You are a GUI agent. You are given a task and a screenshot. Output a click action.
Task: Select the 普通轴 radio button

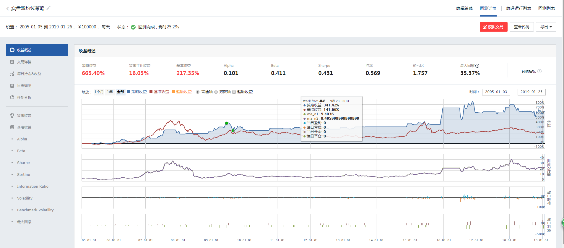click(198, 92)
